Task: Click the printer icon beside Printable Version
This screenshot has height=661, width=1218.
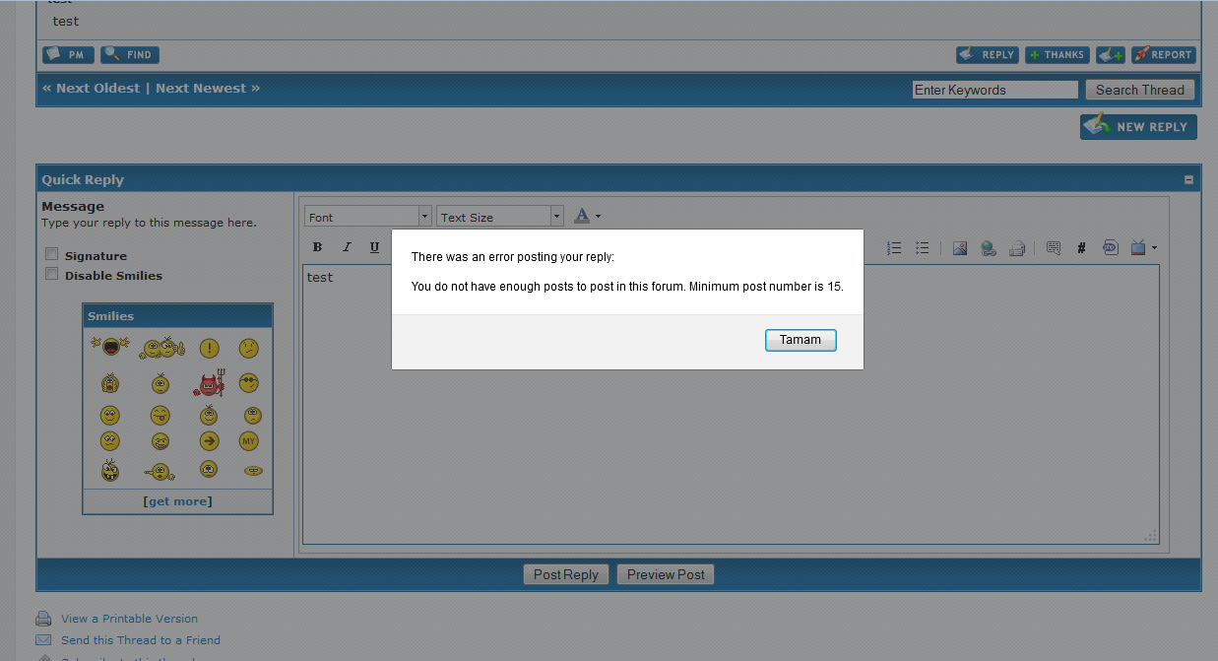Action: click(43, 619)
